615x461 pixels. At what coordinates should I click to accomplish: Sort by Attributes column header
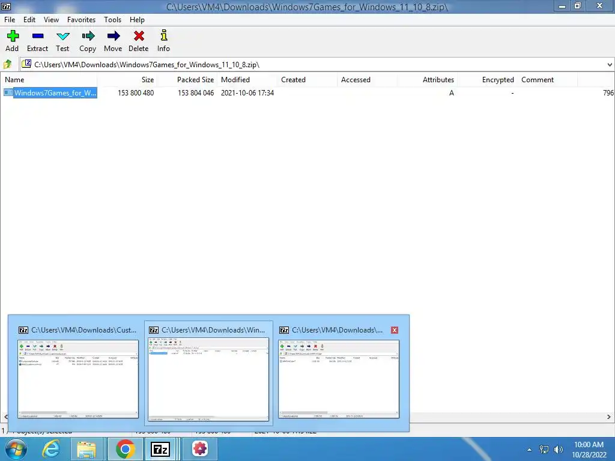pyautogui.click(x=427, y=80)
